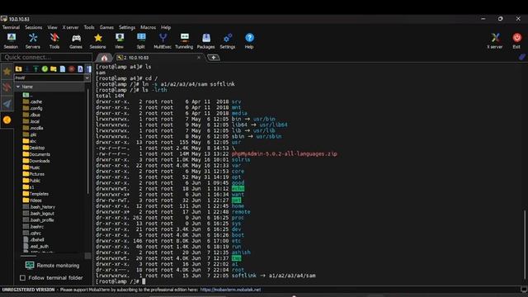Select the .cache folder

point(32,101)
